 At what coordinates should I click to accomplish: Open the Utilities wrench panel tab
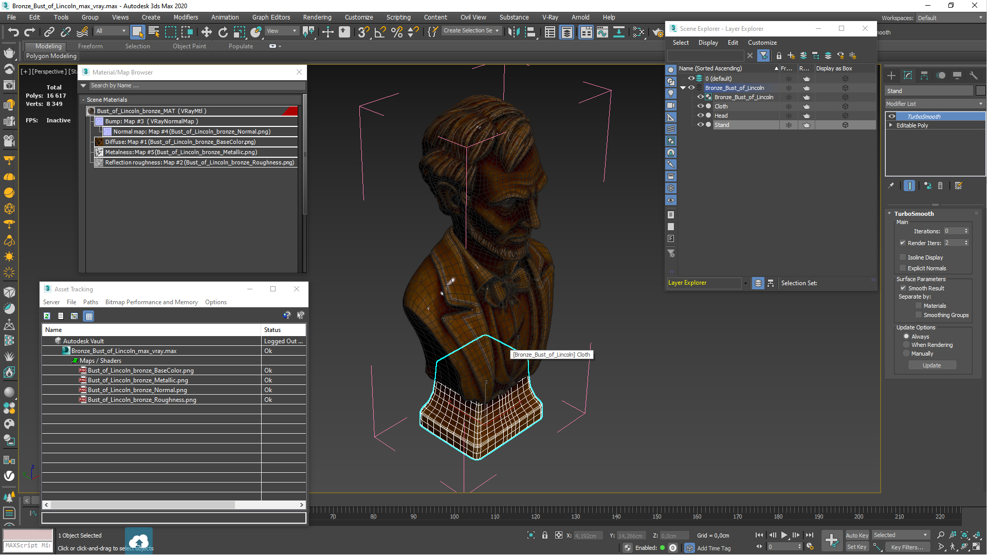974,76
